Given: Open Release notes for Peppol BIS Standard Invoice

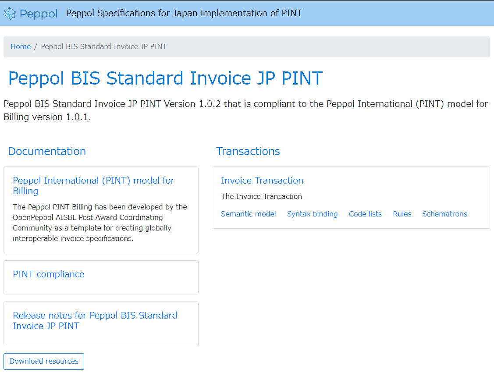Looking at the screenshot, I should click(x=95, y=321).
